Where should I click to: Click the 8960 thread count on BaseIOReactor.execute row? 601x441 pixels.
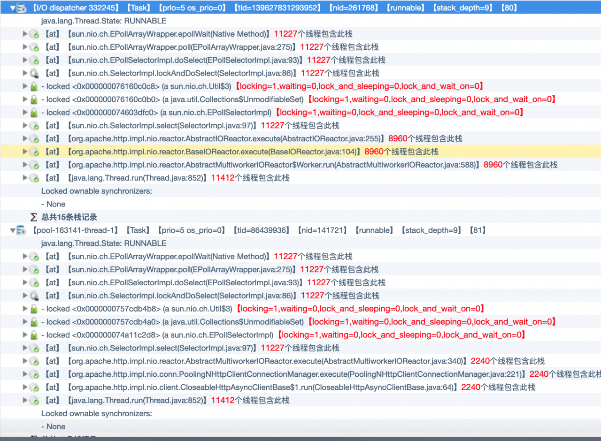[374, 152]
